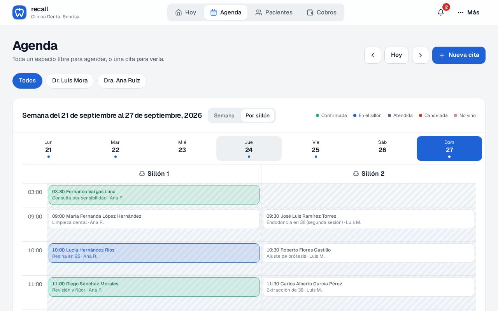The width and height of the screenshot is (498, 311).
Task: Go to next week with right chevron
Action: (421, 55)
